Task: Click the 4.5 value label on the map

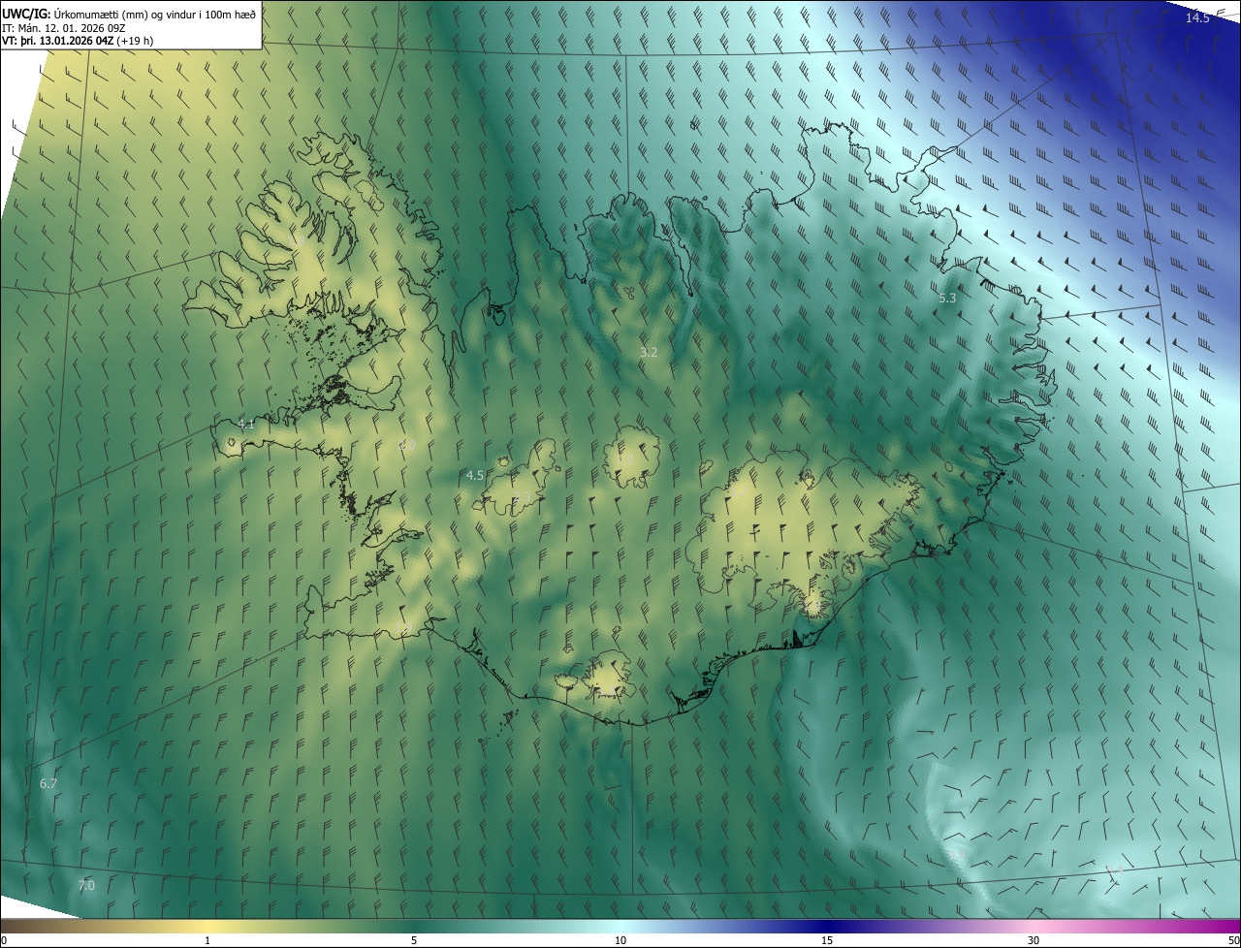Action: tap(475, 476)
